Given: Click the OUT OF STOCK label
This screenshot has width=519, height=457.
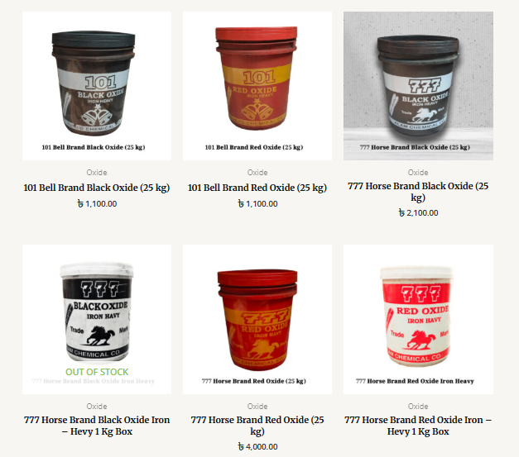Looking at the screenshot, I should pyautogui.click(x=97, y=372).
